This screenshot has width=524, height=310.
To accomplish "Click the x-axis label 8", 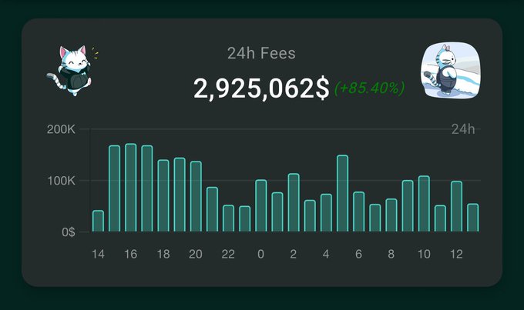I will (391, 255).
